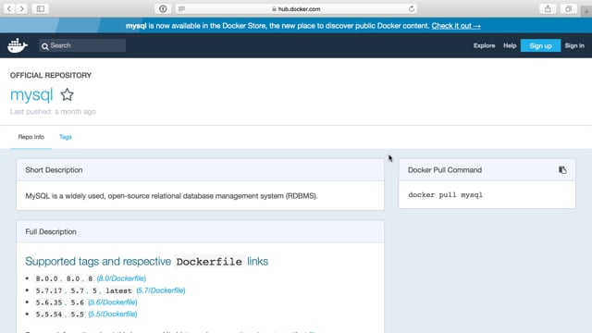Image resolution: width=592 pixels, height=333 pixels.
Task: Reload the hub.docker.com page
Action: 411,8
